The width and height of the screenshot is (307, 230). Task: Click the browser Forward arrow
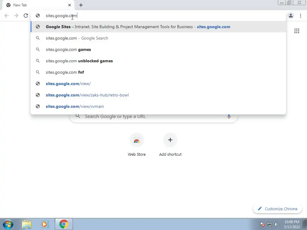16,16
